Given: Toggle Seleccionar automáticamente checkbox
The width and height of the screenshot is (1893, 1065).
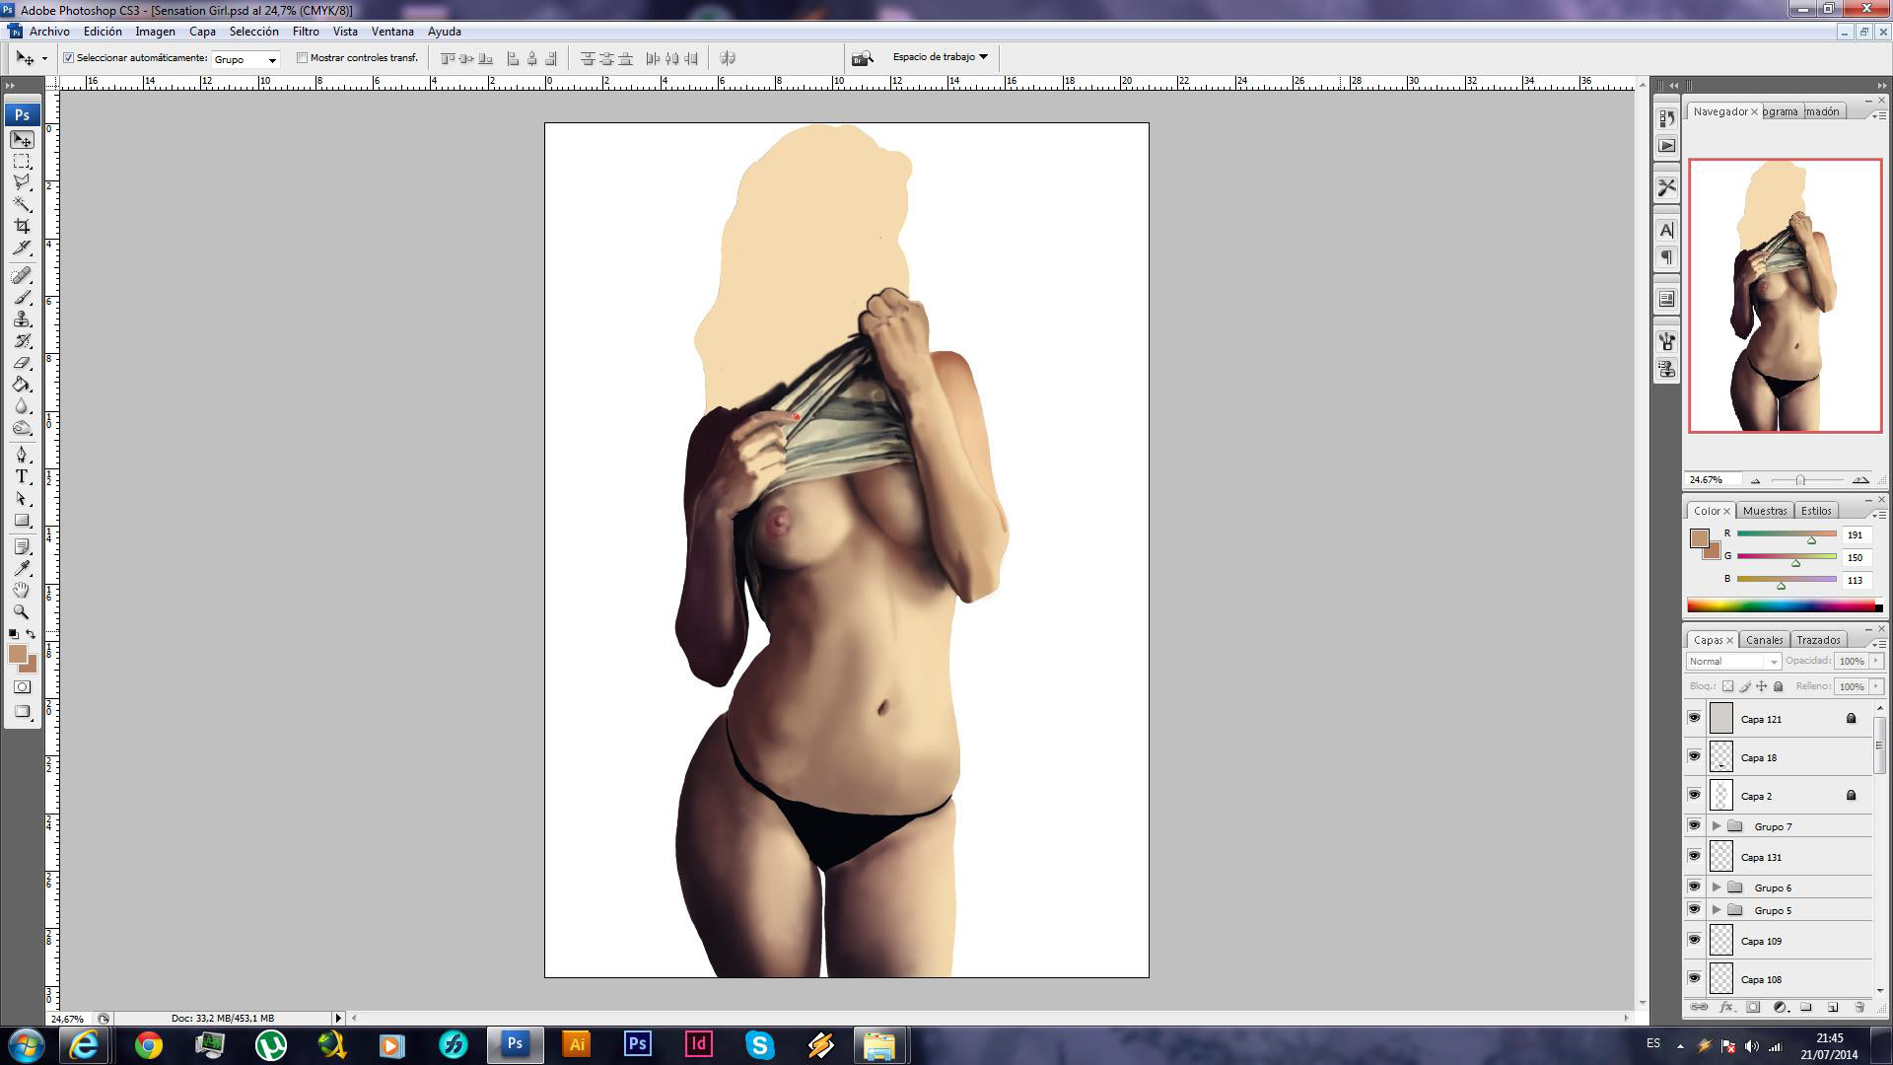Looking at the screenshot, I should coord(69,58).
